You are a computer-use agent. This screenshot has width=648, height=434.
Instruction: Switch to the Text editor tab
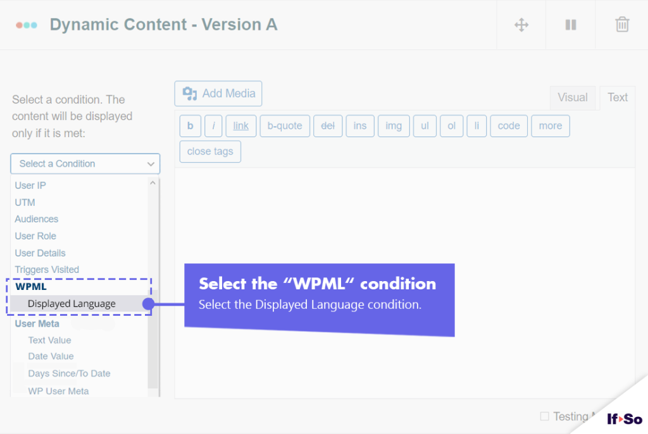coord(618,98)
